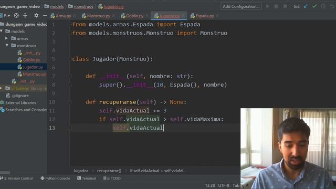Image resolution: width=336 pixels, height=189 pixels.
Task: Open Python Console tool window
Action: pyautogui.click(x=55, y=178)
